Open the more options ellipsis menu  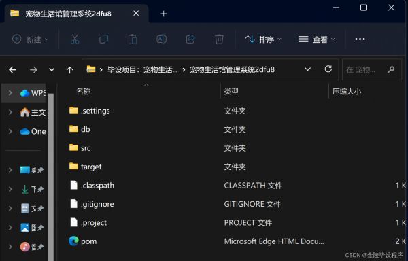pyautogui.click(x=360, y=39)
